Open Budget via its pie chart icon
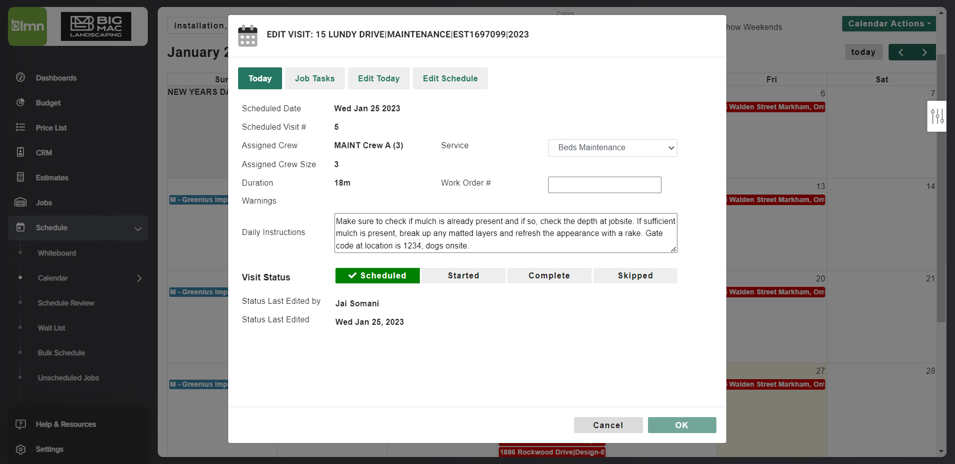The height and width of the screenshot is (464, 955). [x=20, y=102]
